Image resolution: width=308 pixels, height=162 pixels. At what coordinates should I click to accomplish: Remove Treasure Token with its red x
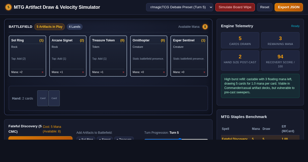(x=123, y=72)
